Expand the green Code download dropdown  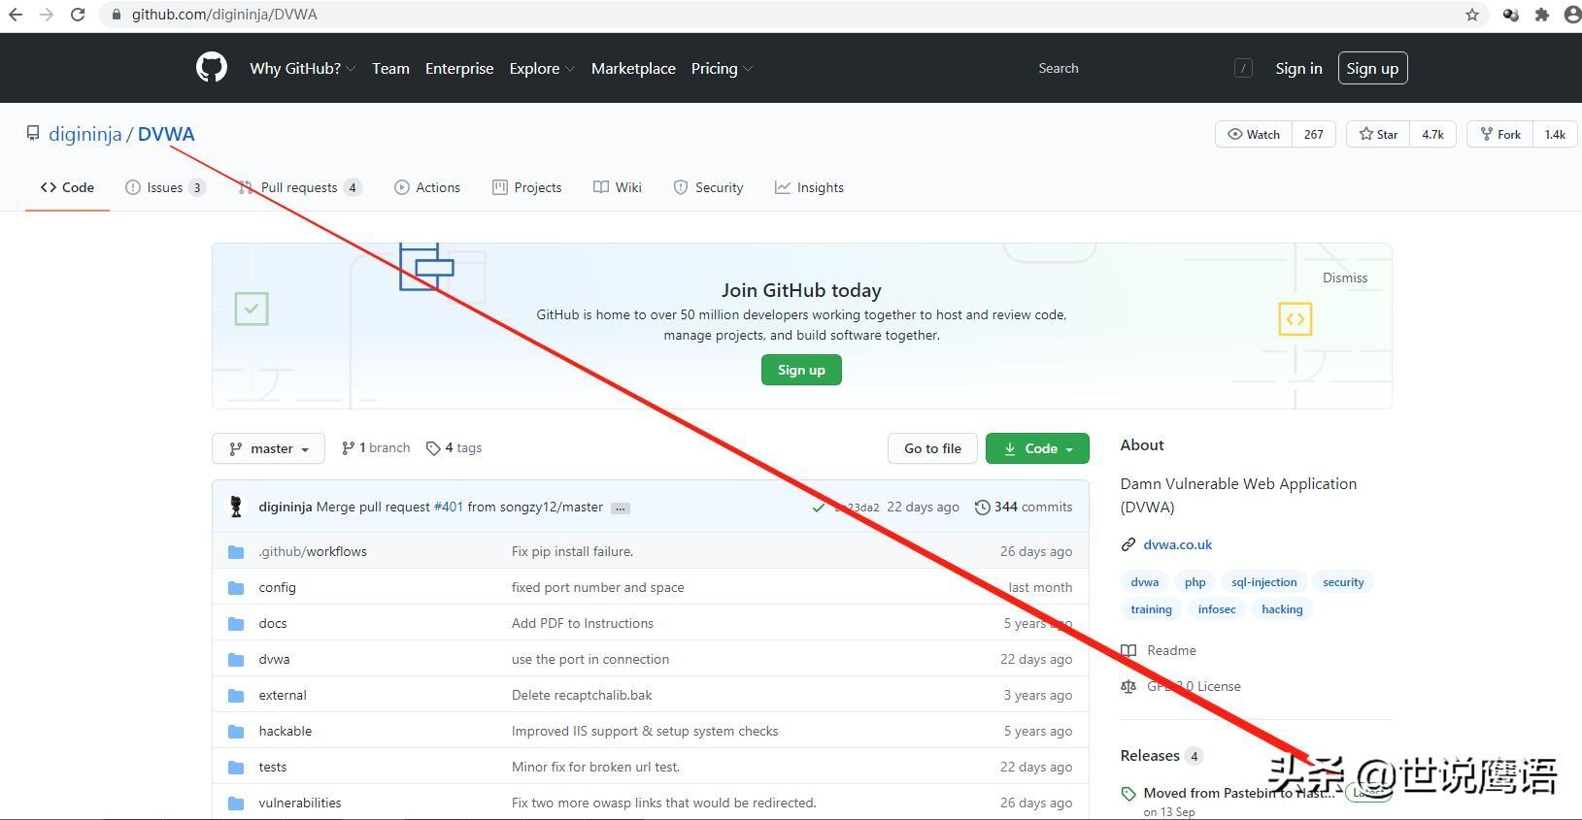pyautogui.click(x=1037, y=448)
